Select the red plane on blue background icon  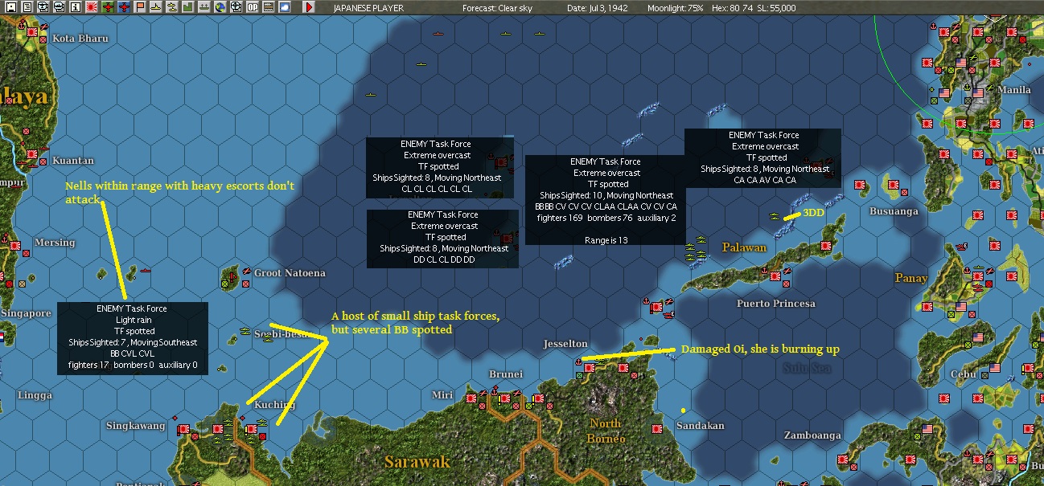[x=124, y=7]
